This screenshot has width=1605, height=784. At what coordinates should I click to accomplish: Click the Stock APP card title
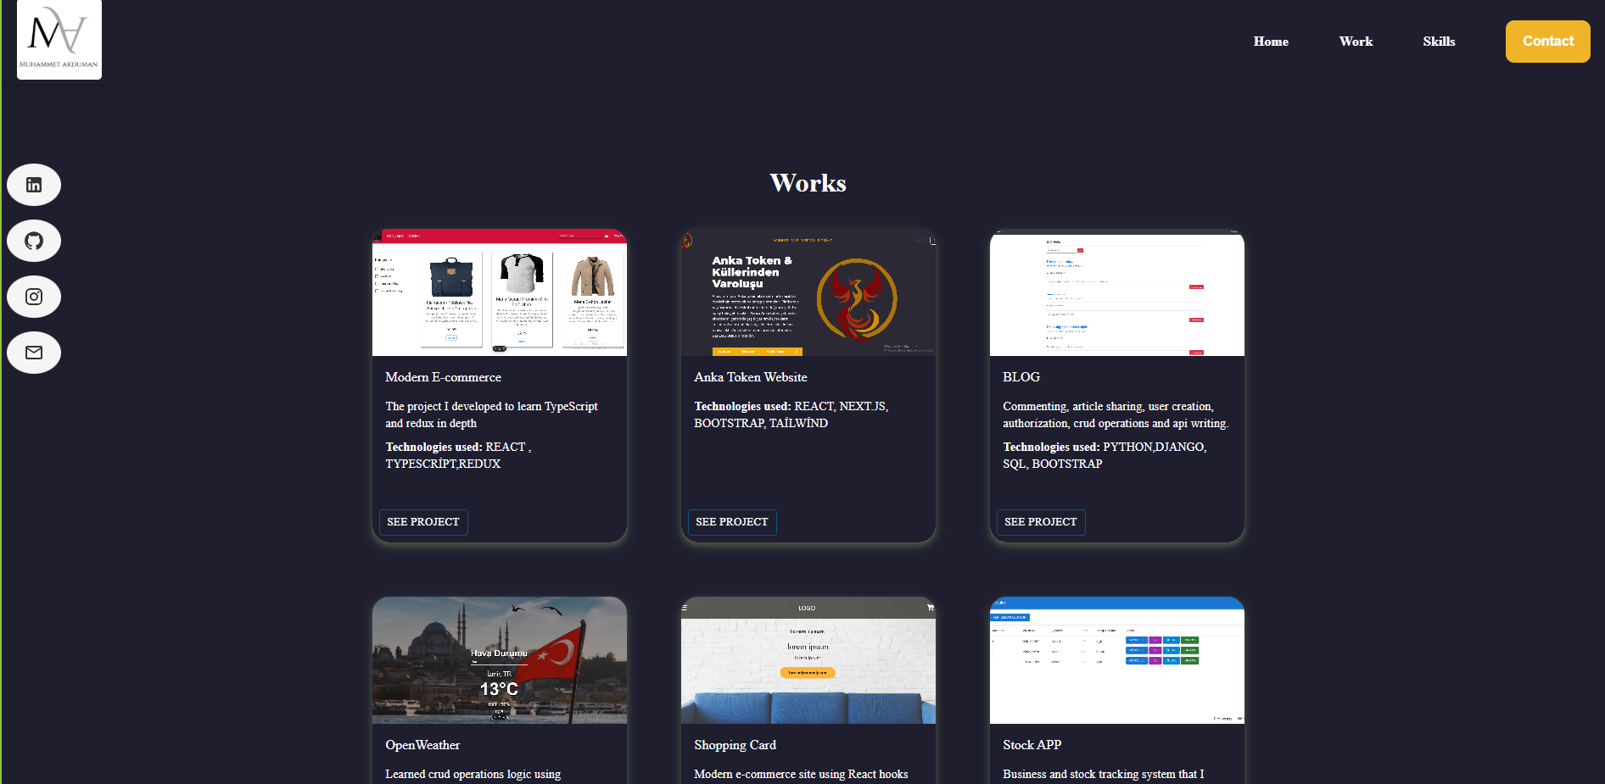click(x=1032, y=745)
